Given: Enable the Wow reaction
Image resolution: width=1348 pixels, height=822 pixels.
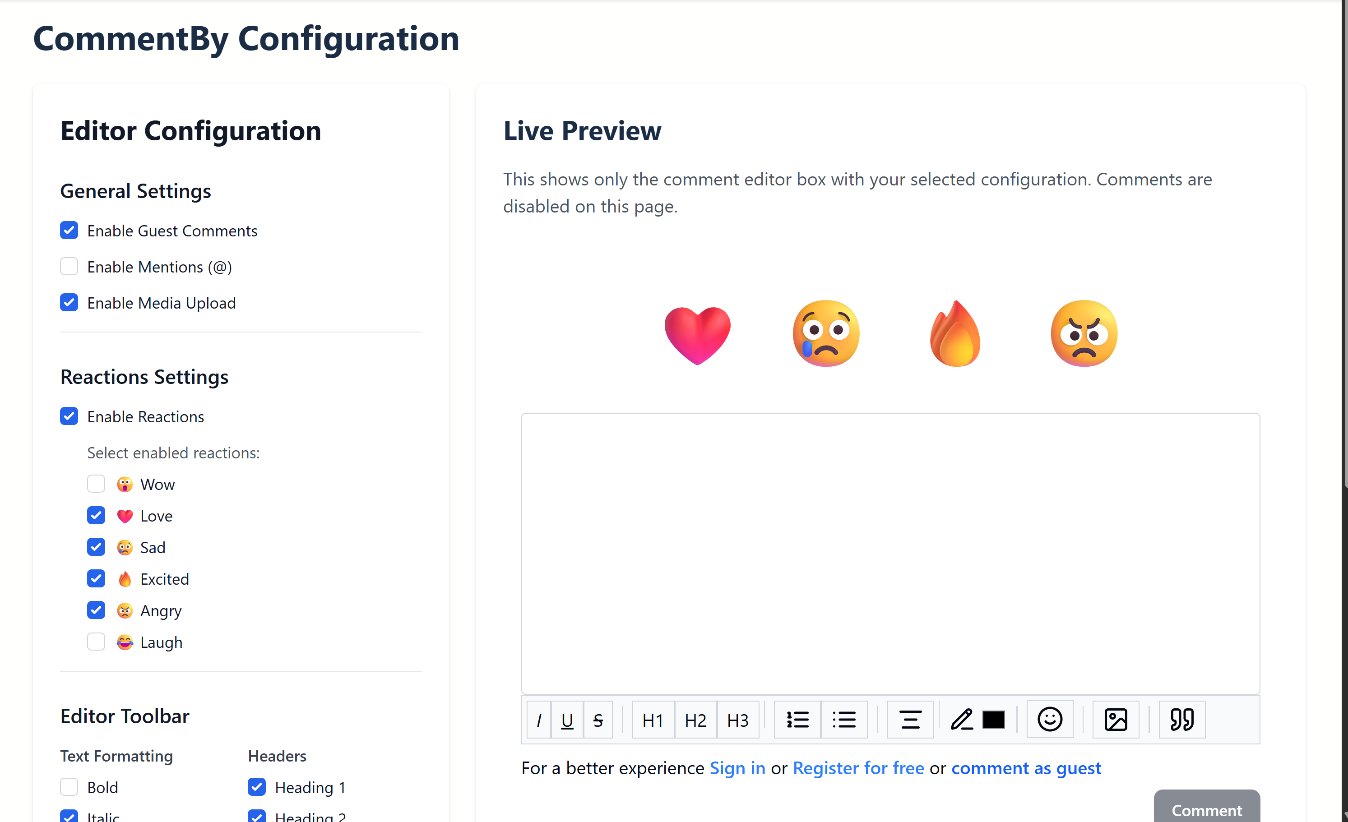Looking at the screenshot, I should [x=96, y=484].
